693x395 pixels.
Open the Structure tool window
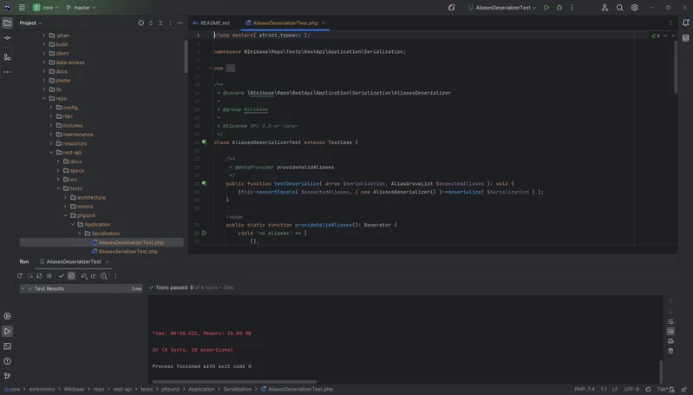(x=8, y=57)
